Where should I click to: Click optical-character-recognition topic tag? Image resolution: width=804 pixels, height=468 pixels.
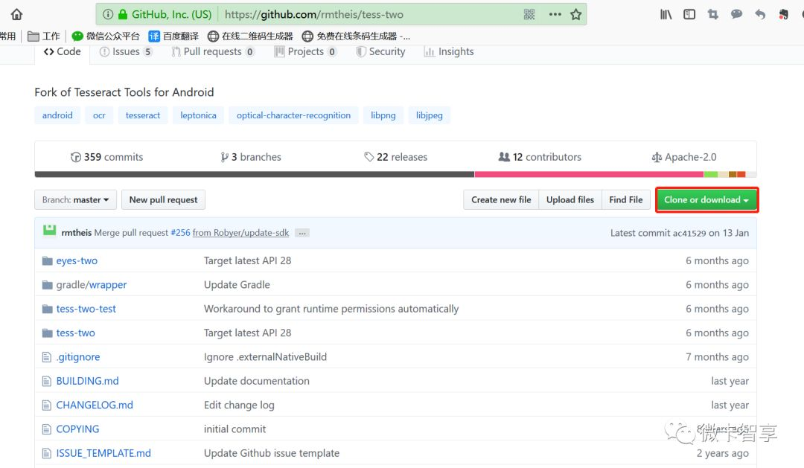point(293,115)
